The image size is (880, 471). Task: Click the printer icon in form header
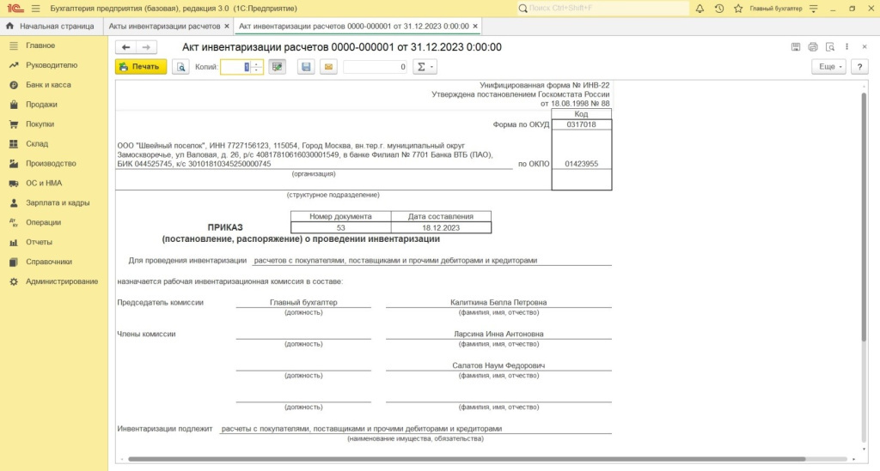[x=813, y=47]
